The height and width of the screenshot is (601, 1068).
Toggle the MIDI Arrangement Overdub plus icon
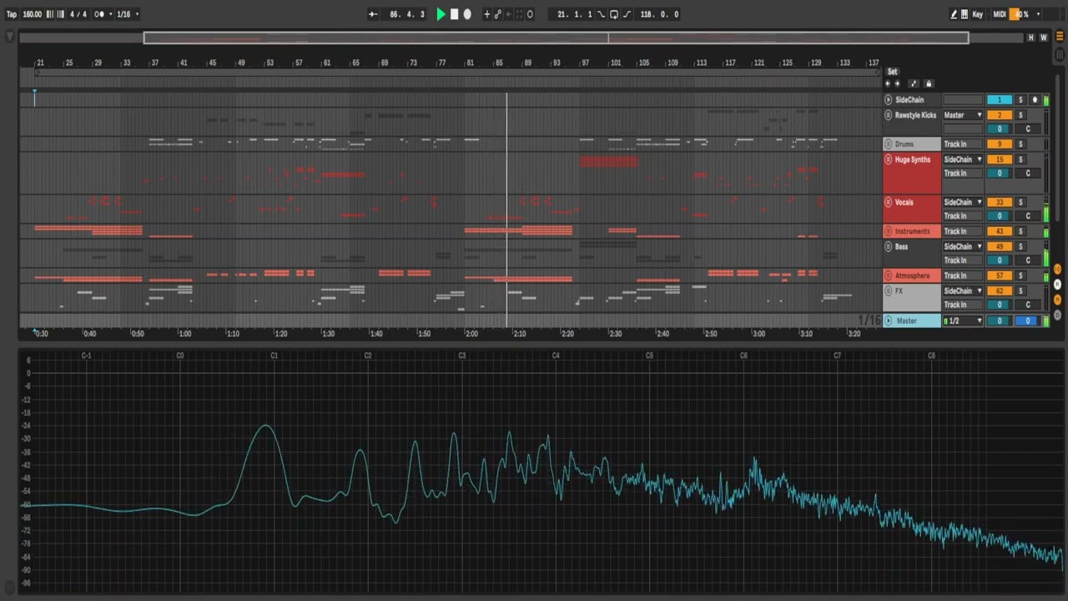coord(487,14)
